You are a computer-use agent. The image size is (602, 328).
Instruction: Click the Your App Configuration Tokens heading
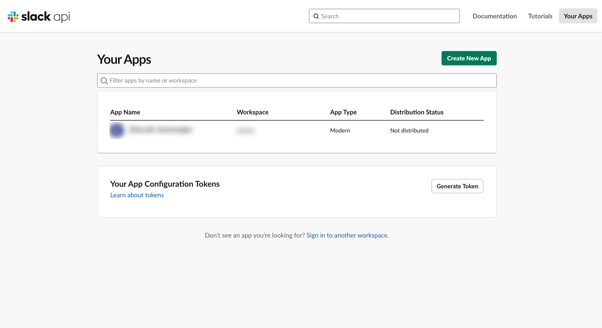(165, 184)
